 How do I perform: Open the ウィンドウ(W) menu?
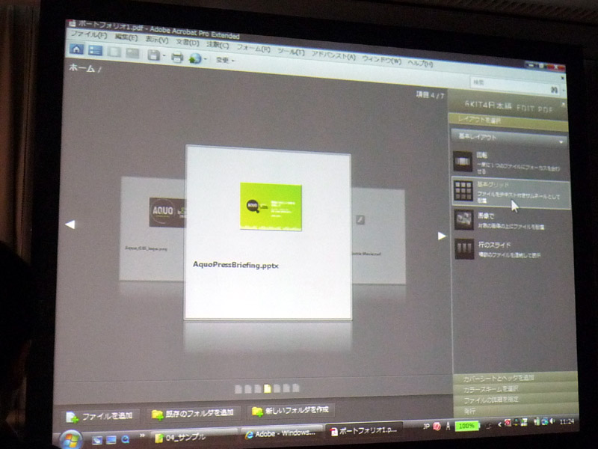382,60
